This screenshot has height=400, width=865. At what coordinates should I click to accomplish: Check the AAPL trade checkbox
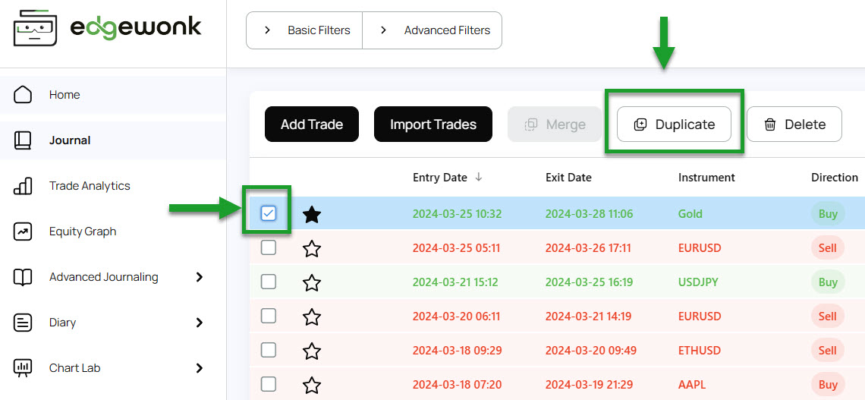pos(268,384)
